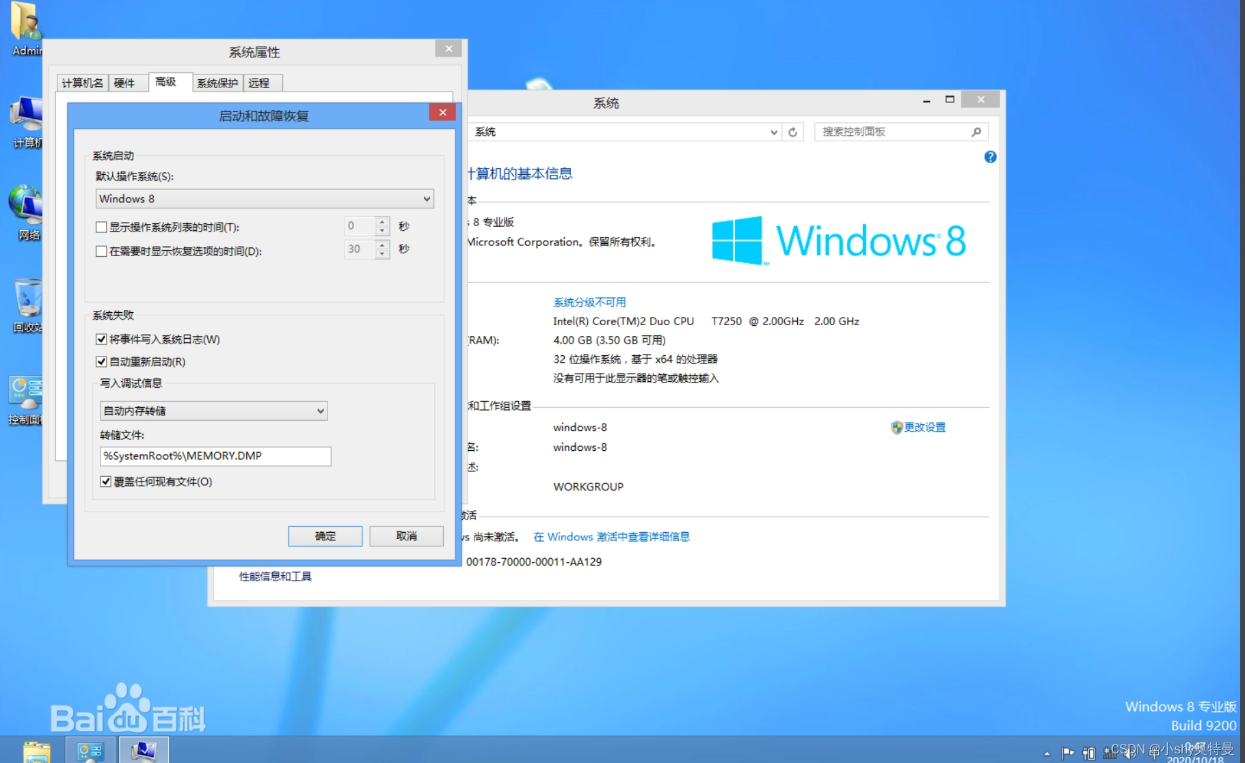Image resolution: width=1245 pixels, height=763 pixels.
Task: Click the WORKGROUP text
Action: [x=588, y=487]
